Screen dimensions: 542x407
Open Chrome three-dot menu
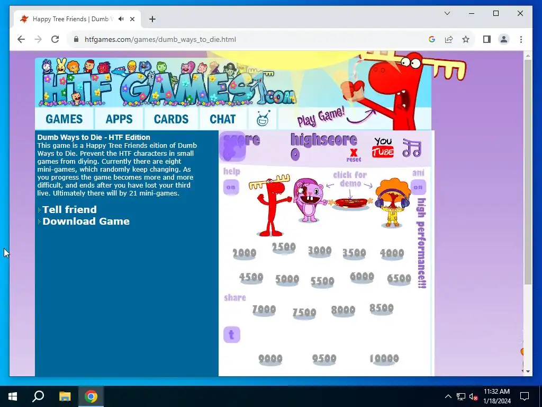click(521, 39)
